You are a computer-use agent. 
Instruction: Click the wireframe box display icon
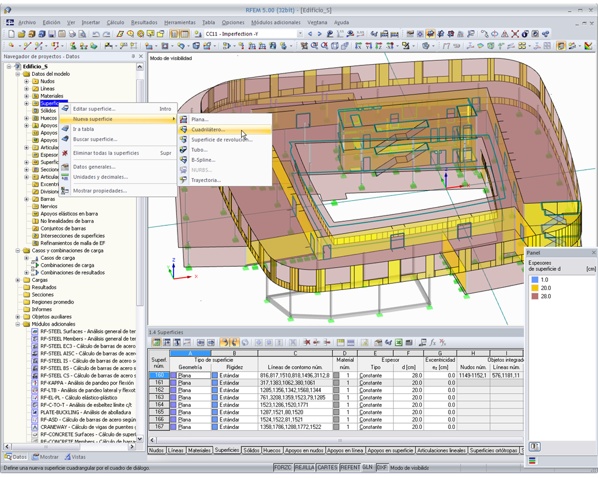click(x=335, y=46)
